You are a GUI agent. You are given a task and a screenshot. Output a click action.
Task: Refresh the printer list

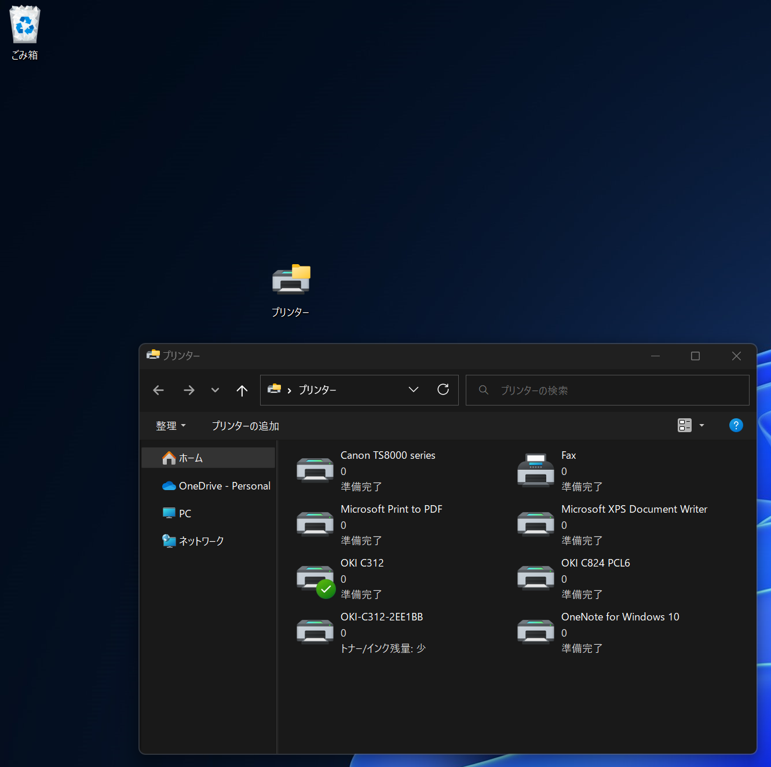click(443, 390)
